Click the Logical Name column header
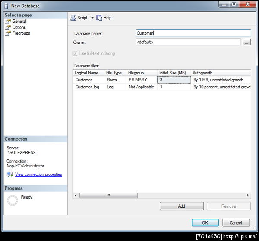This screenshot has width=259, height=241. click(x=88, y=73)
